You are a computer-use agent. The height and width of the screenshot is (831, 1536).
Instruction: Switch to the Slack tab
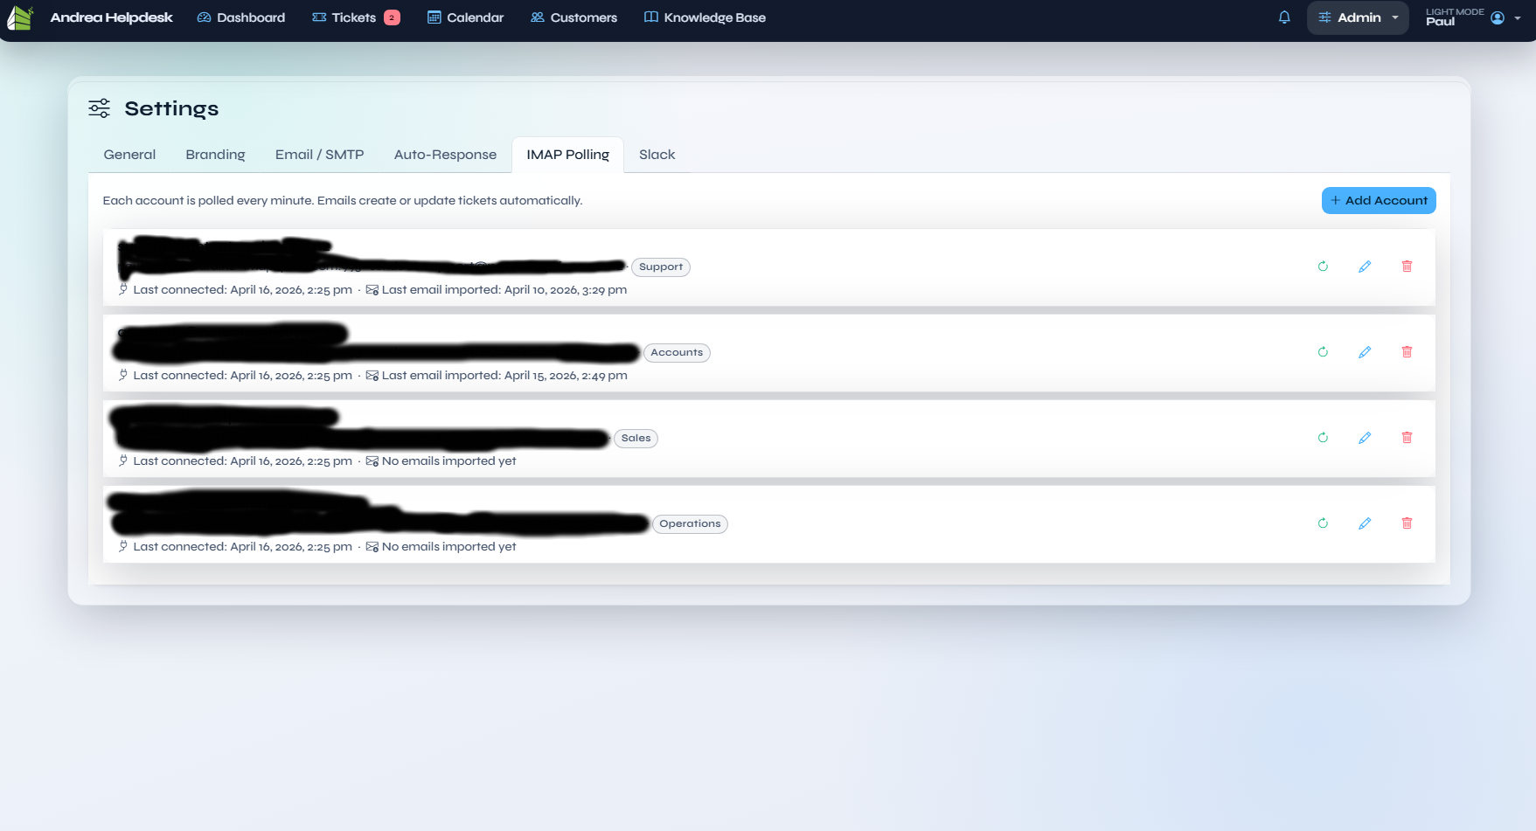pyautogui.click(x=657, y=155)
